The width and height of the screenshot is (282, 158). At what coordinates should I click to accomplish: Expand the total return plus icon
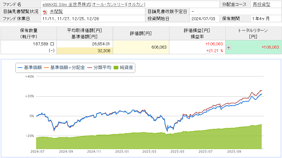coord(228,47)
